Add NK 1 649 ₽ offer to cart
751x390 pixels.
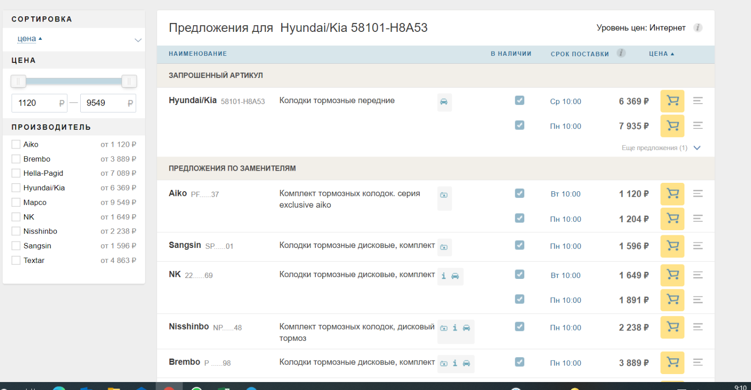pos(672,275)
